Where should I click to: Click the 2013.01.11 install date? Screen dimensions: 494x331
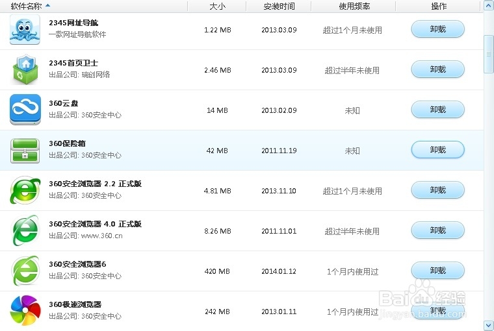coord(279,312)
